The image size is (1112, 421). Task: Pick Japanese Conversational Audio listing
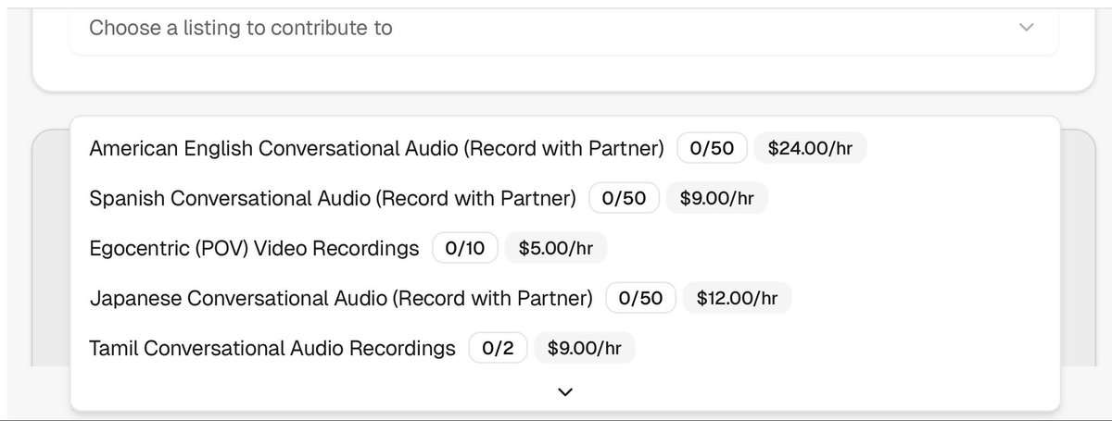point(564,298)
